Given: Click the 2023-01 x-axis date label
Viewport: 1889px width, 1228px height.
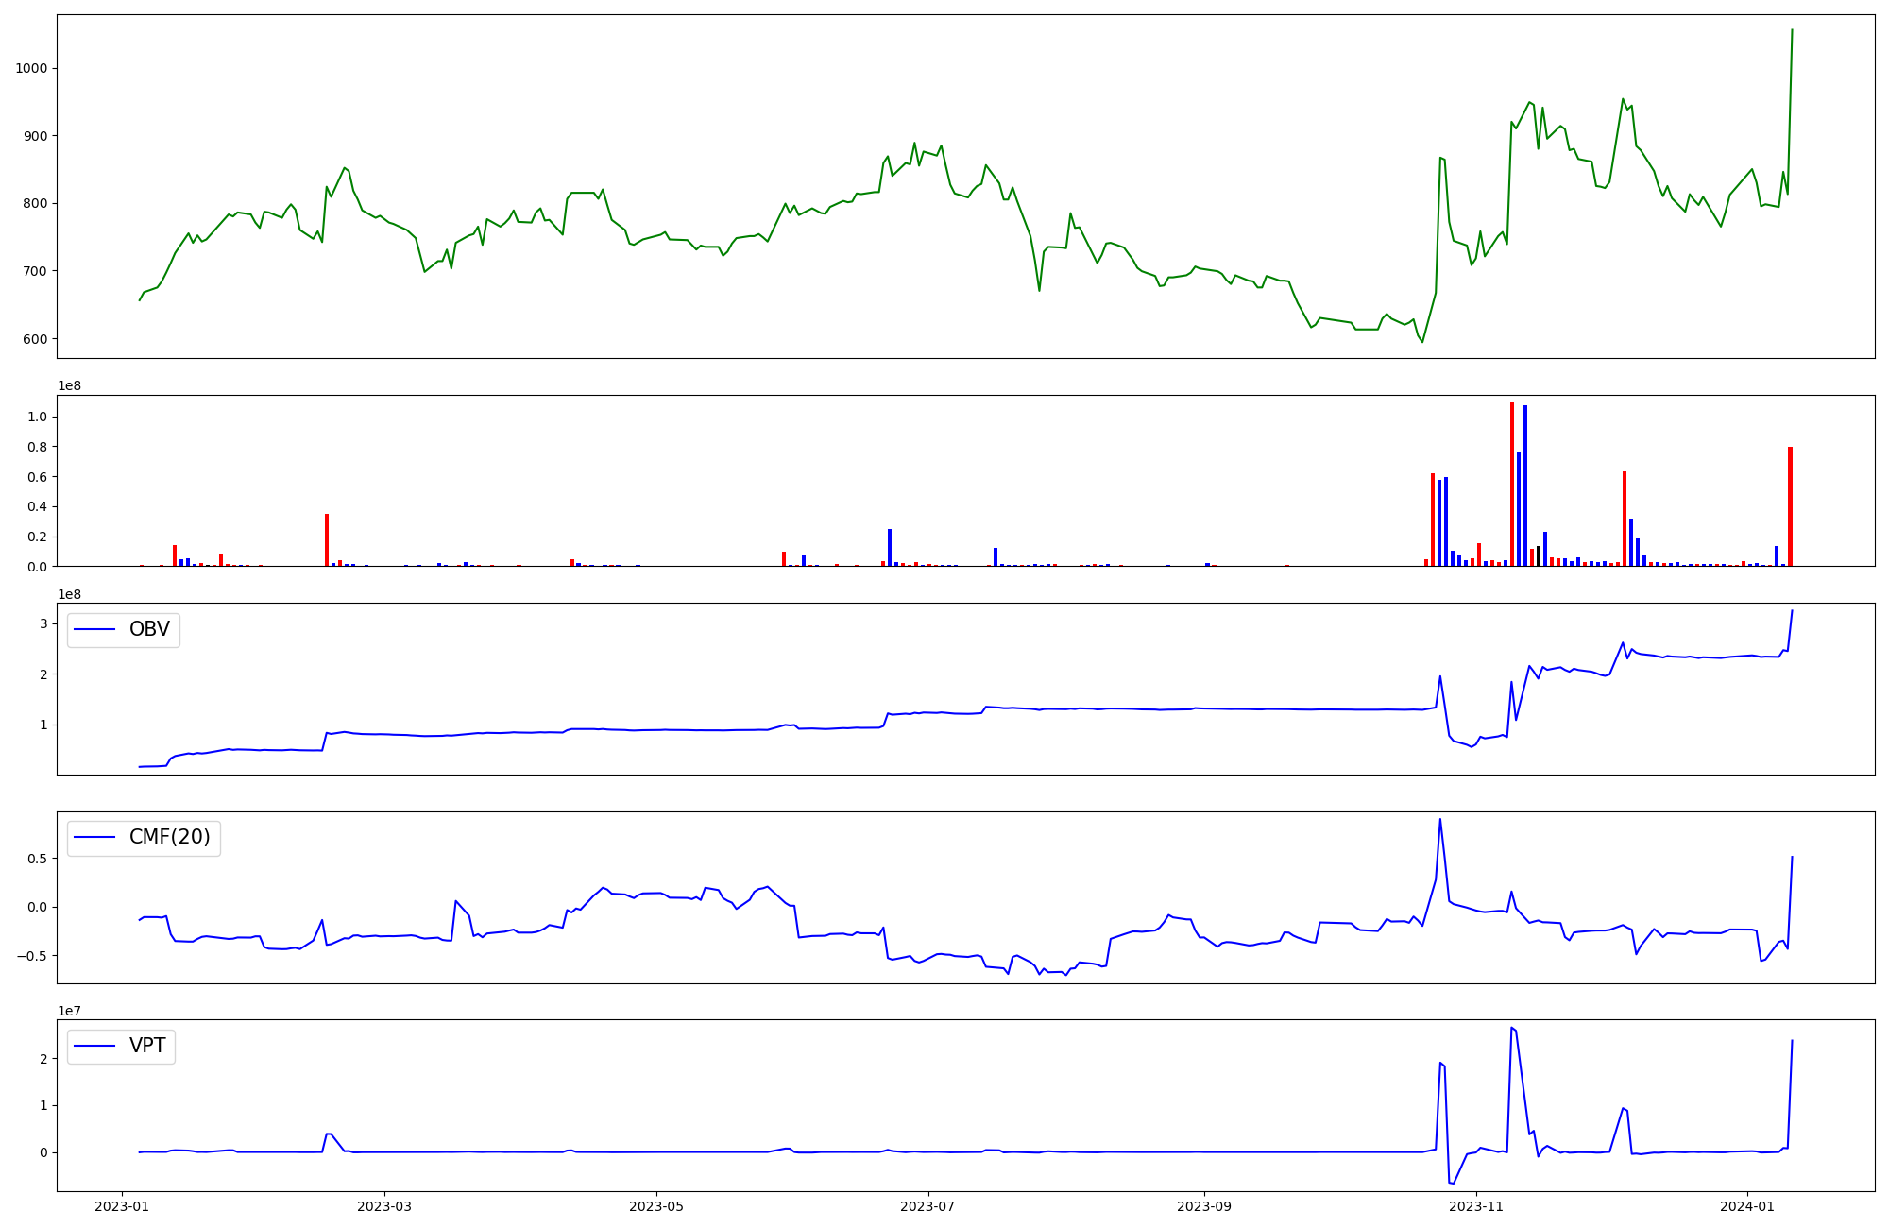Looking at the screenshot, I should click(122, 1206).
